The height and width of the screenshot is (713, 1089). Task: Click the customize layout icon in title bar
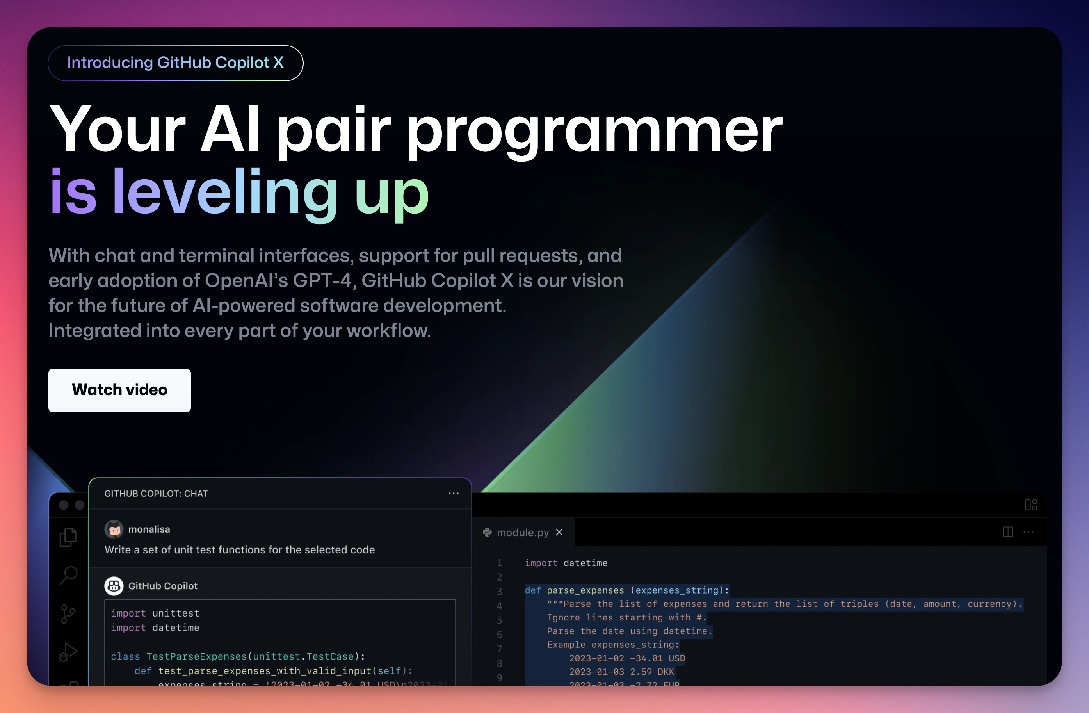pyautogui.click(x=1031, y=505)
